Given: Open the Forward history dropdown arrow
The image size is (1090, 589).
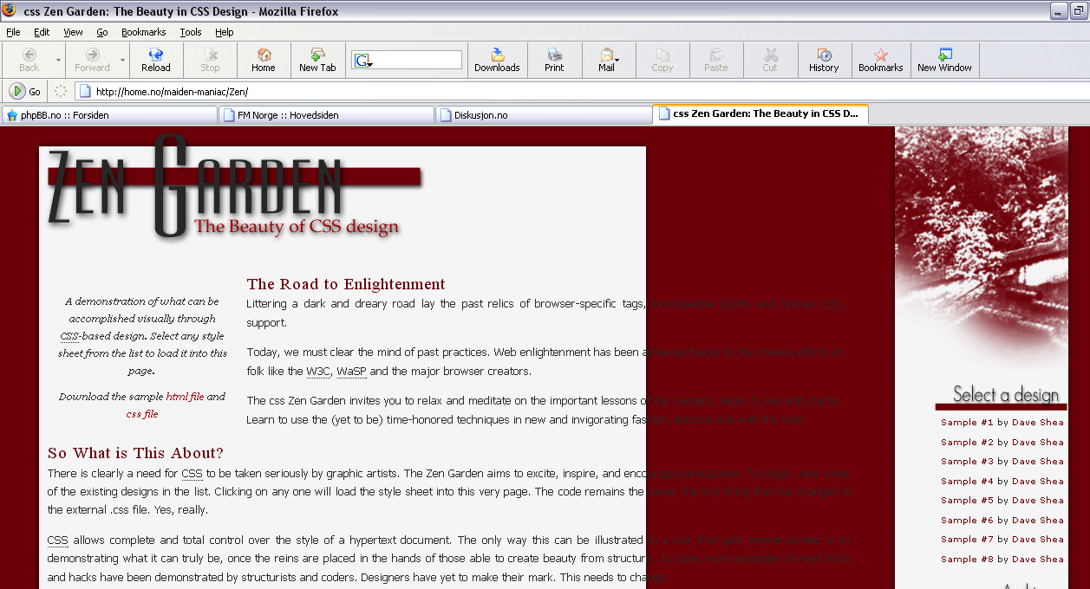Looking at the screenshot, I should point(123,60).
